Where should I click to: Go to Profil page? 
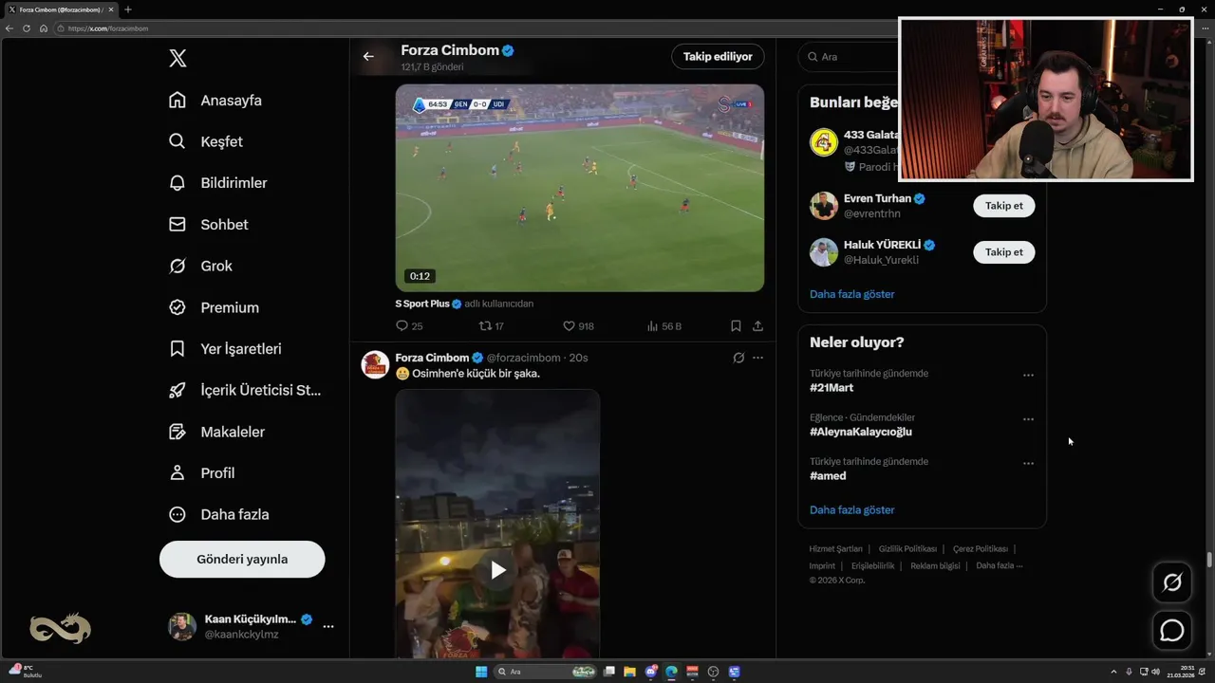(201, 473)
